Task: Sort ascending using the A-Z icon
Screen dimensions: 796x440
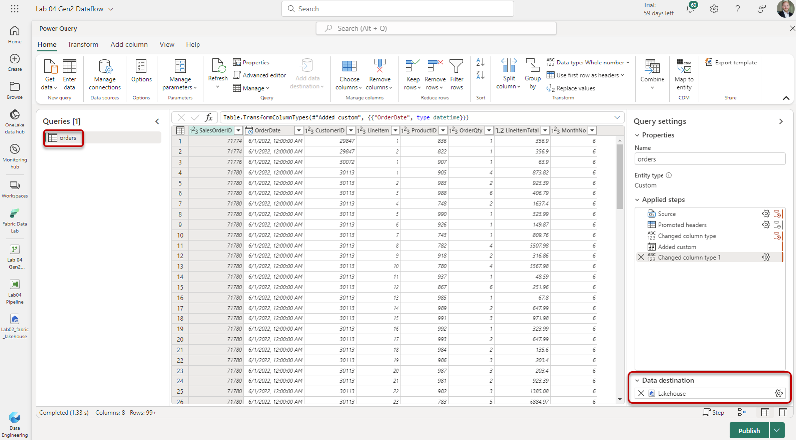Action: [480, 63]
